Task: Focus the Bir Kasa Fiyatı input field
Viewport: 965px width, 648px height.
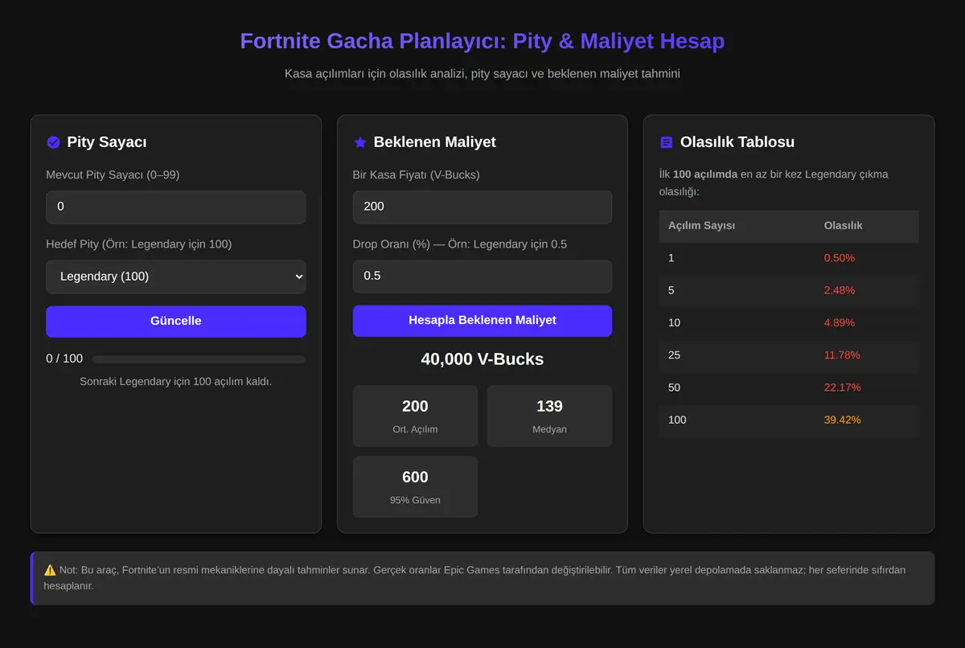Action: (482, 207)
